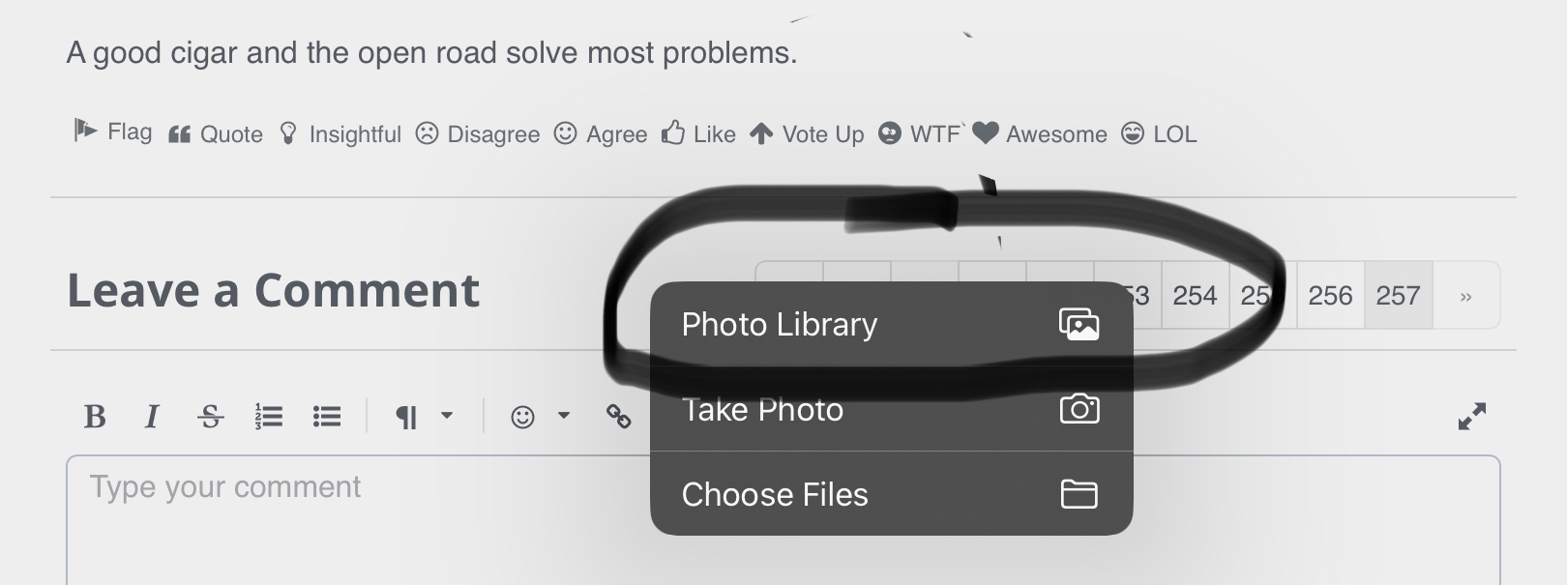Select Take Photo option
This screenshot has height=585, width=1567.
(890, 410)
